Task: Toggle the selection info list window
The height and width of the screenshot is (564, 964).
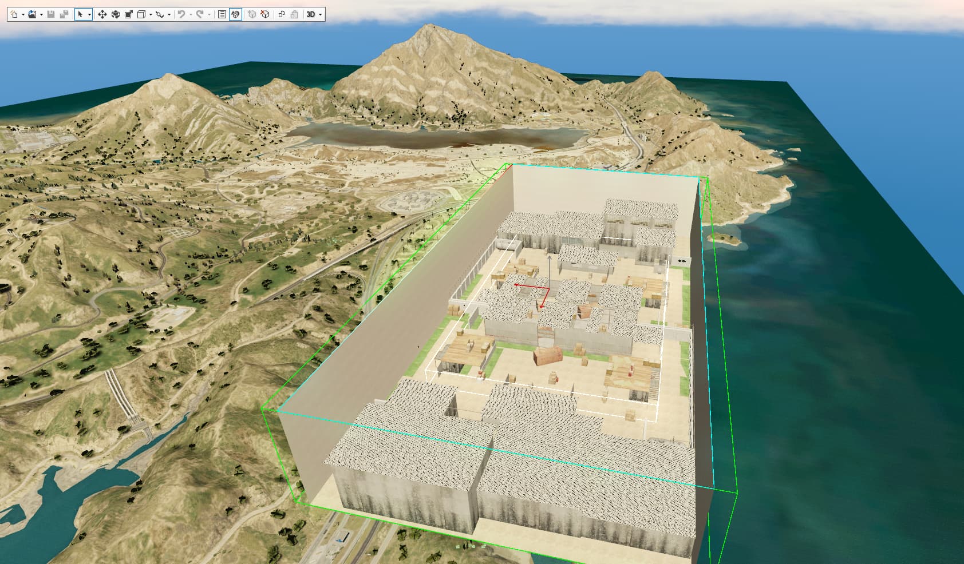Action: (x=222, y=14)
